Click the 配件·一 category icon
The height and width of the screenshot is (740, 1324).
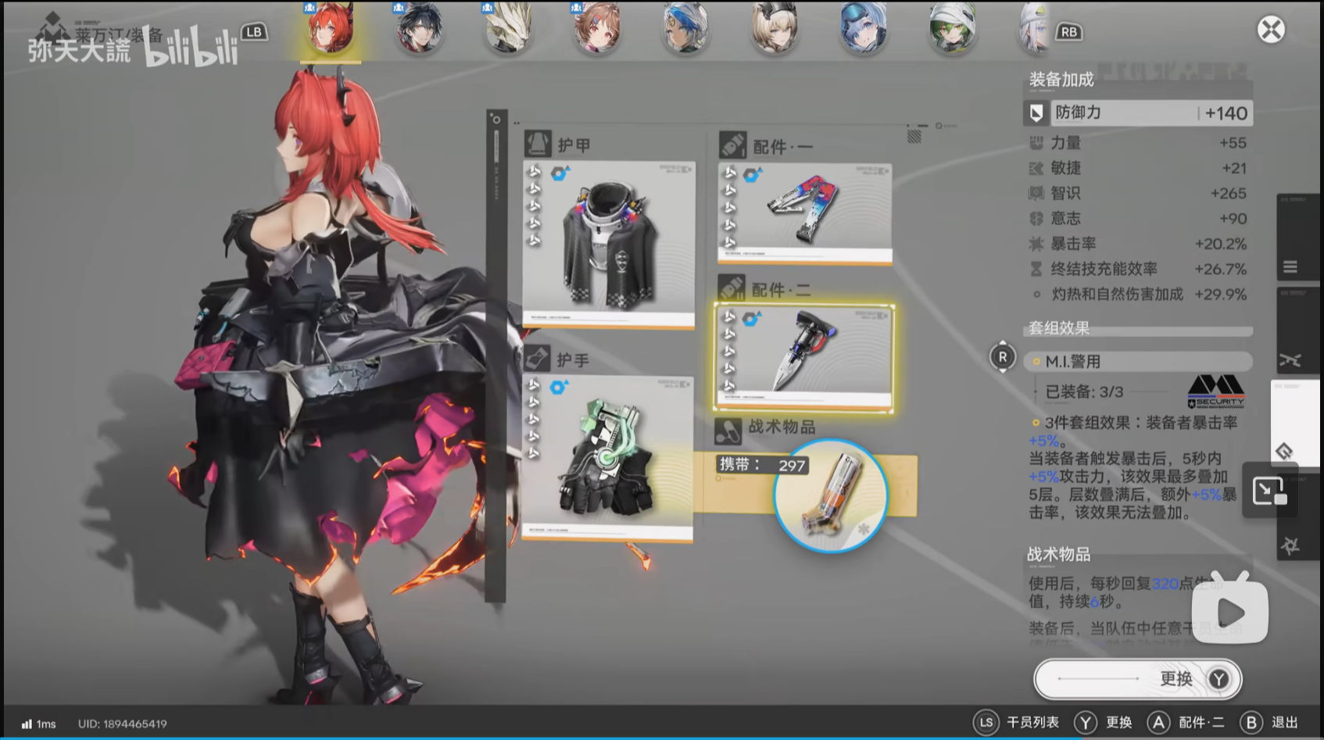click(732, 145)
